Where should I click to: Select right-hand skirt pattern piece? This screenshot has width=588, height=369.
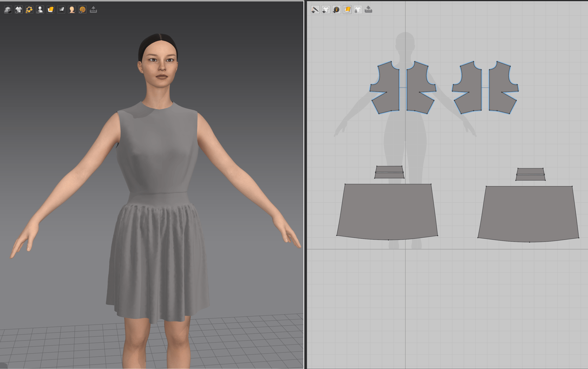528,214
